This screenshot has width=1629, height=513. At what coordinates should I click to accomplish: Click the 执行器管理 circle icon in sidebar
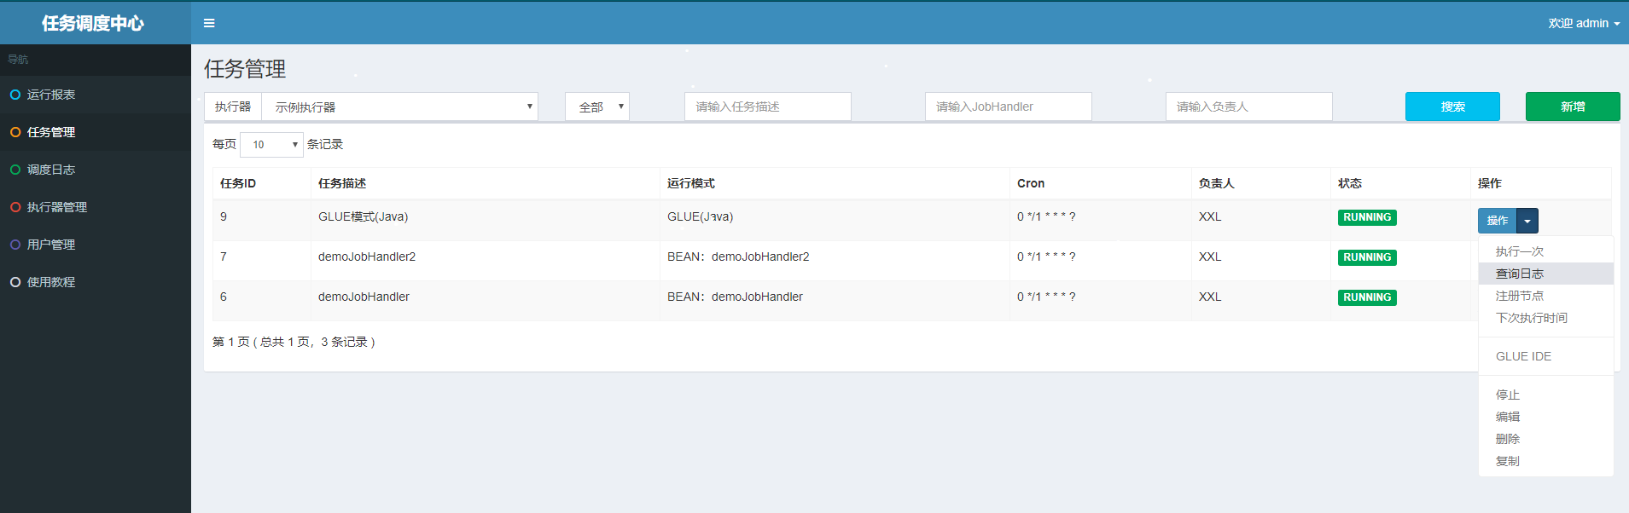coord(15,207)
